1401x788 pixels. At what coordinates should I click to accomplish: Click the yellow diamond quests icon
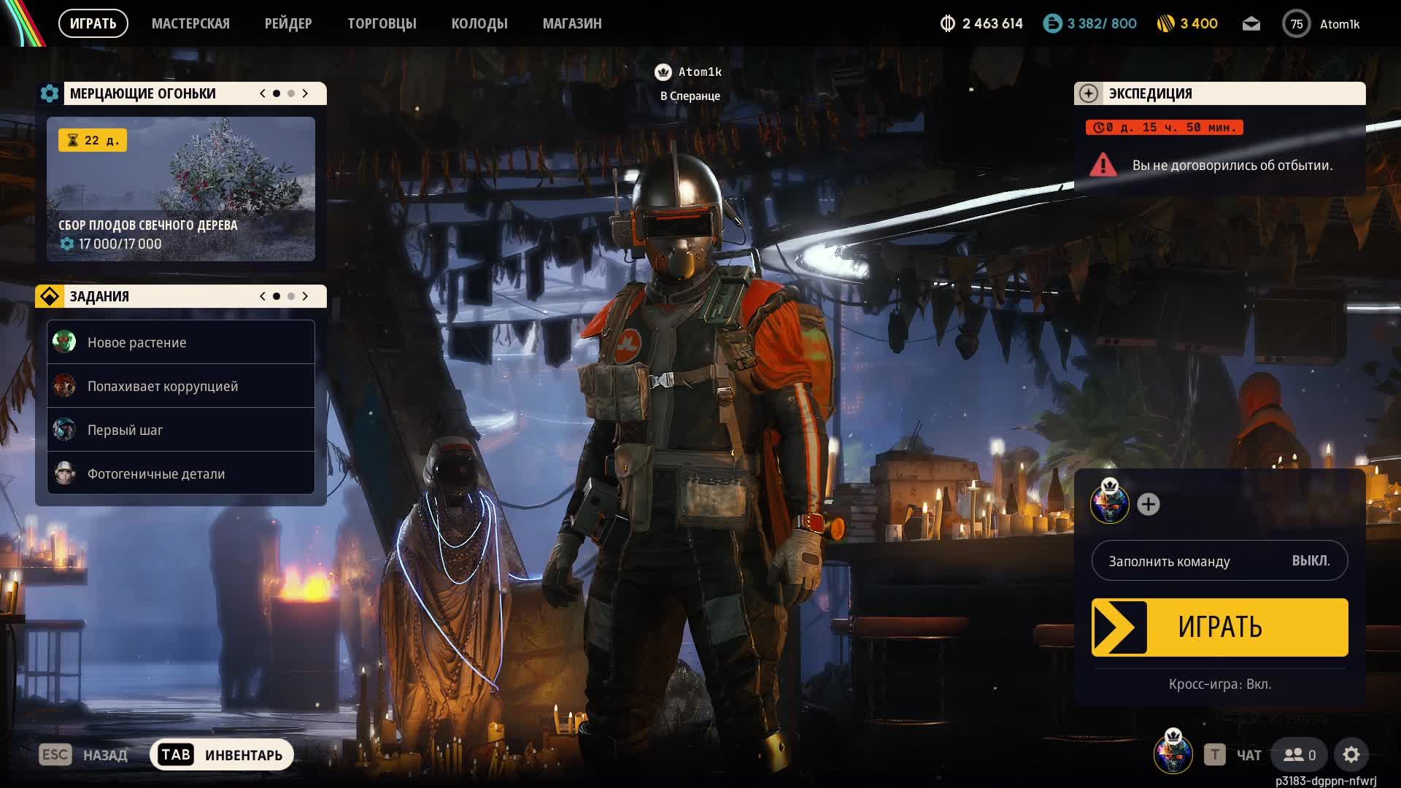50,296
